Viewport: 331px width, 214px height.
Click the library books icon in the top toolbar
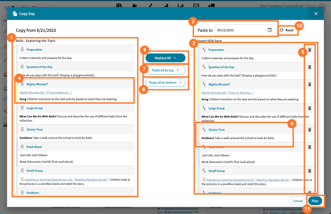(119, 5)
